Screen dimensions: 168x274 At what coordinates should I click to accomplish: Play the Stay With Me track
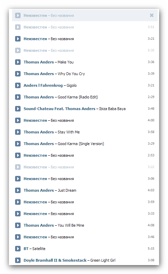17,132
